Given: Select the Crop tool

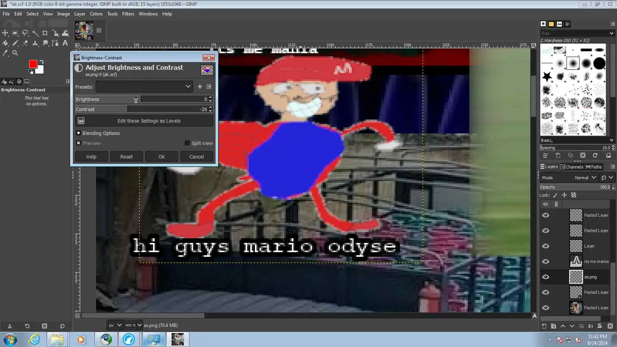Looking at the screenshot, I should pyautogui.click(x=45, y=33).
